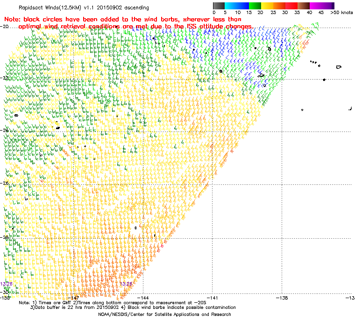The width and height of the screenshot is (355, 322).
Task: Click the island outline at far right top
Action: [x=339, y=67]
